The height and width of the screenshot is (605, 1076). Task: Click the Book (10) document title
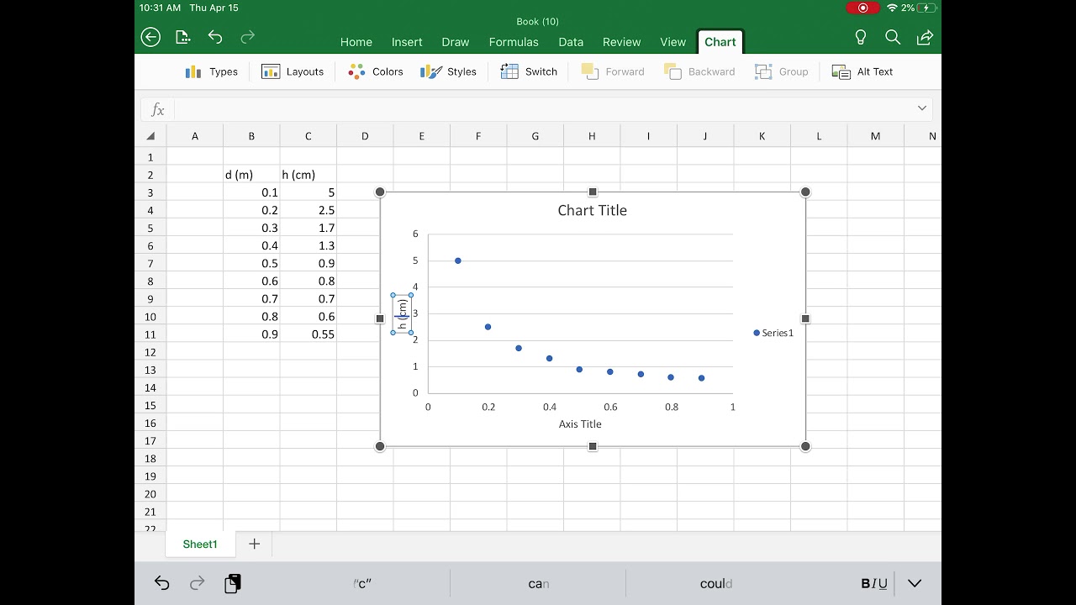pyautogui.click(x=538, y=21)
